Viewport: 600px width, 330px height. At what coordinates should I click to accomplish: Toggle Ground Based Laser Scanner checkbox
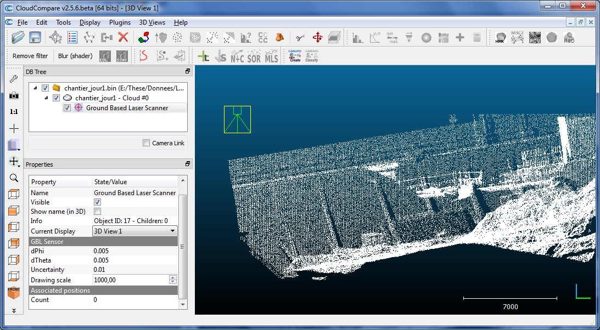[x=67, y=107]
